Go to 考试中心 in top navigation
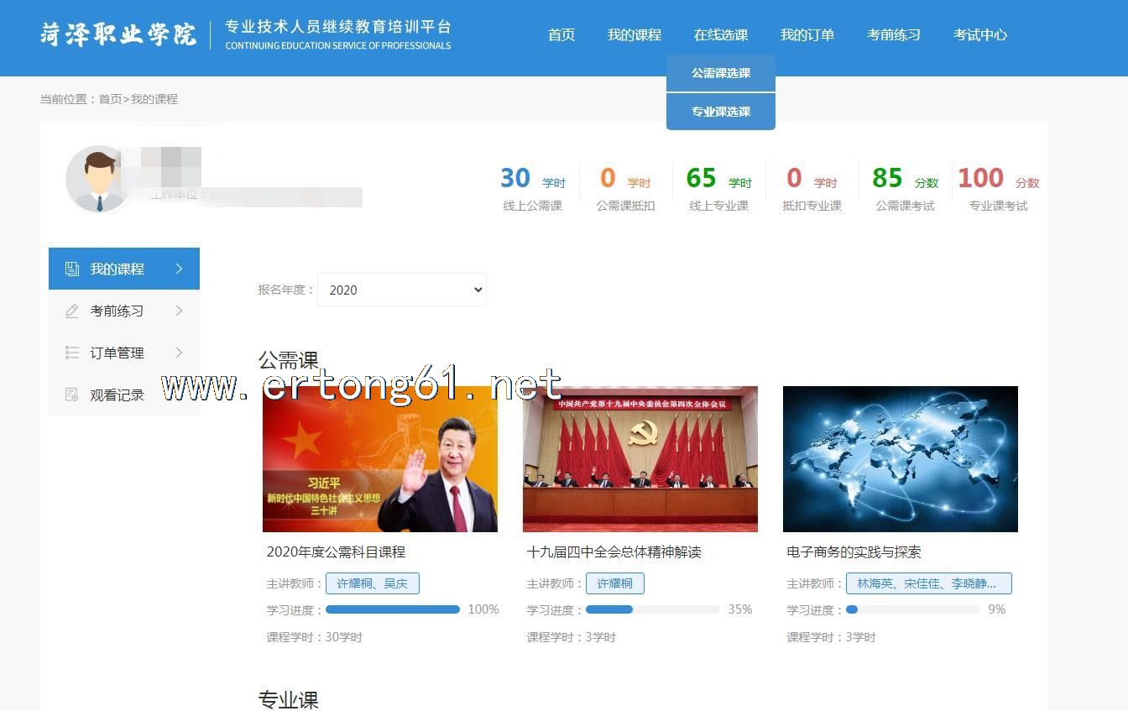Viewport: 1128px width, 711px height. tap(979, 35)
